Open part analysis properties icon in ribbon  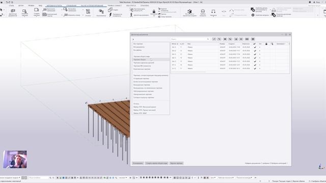(x=253, y=10)
